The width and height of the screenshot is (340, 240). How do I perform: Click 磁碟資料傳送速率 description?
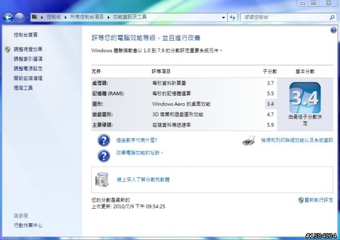pyautogui.click(x=172, y=125)
